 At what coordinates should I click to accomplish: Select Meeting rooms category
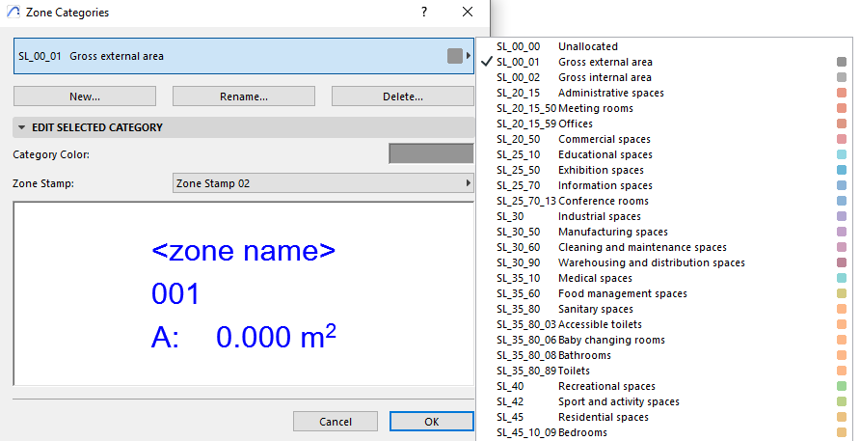tap(664, 108)
